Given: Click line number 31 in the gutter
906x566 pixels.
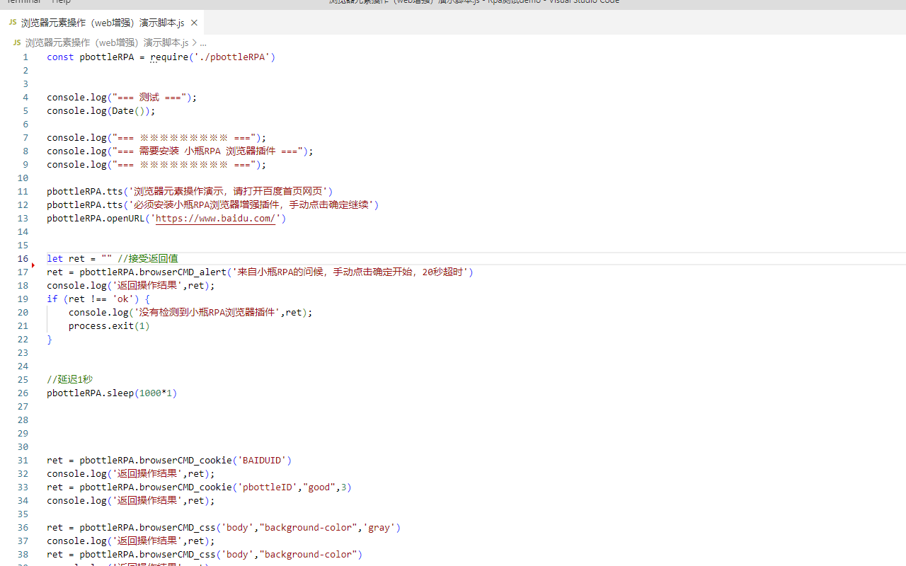Looking at the screenshot, I should (x=23, y=460).
